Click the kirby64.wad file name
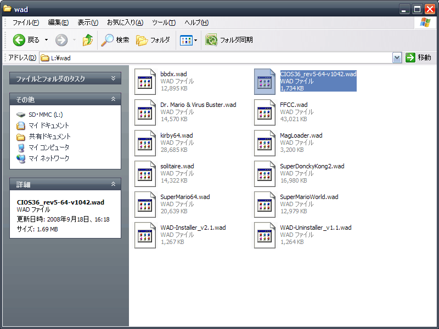The image size is (439, 329). [x=177, y=135]
